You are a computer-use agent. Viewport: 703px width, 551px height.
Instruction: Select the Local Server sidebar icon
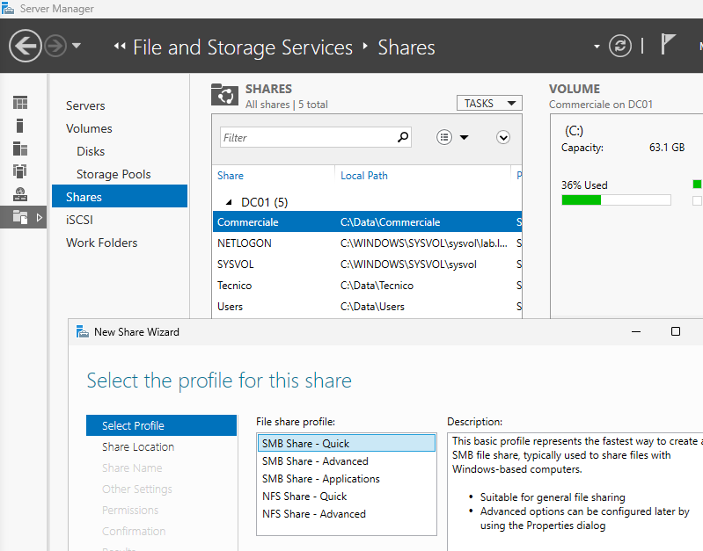[19, 126]
